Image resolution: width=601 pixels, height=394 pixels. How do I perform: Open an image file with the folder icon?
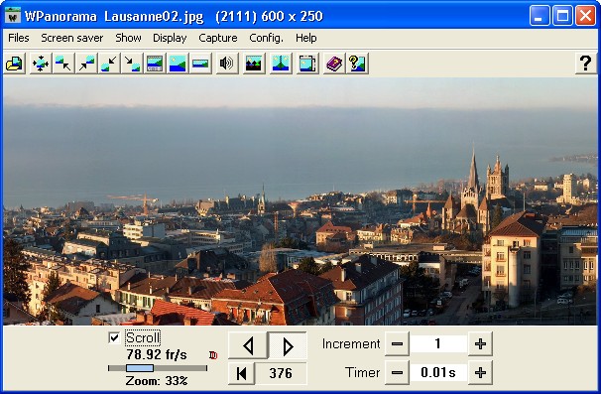click(x=15, y=64)
